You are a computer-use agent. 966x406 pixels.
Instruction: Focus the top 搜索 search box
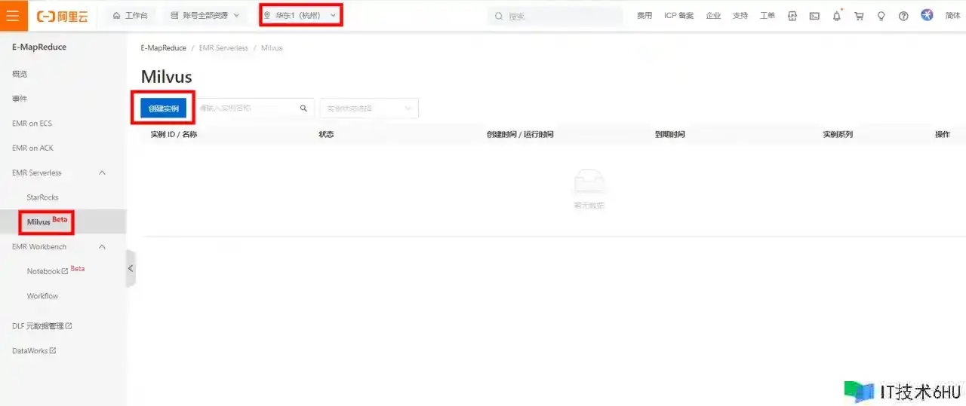pos(556,16)
